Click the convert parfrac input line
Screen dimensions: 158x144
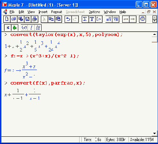(48, 83)
